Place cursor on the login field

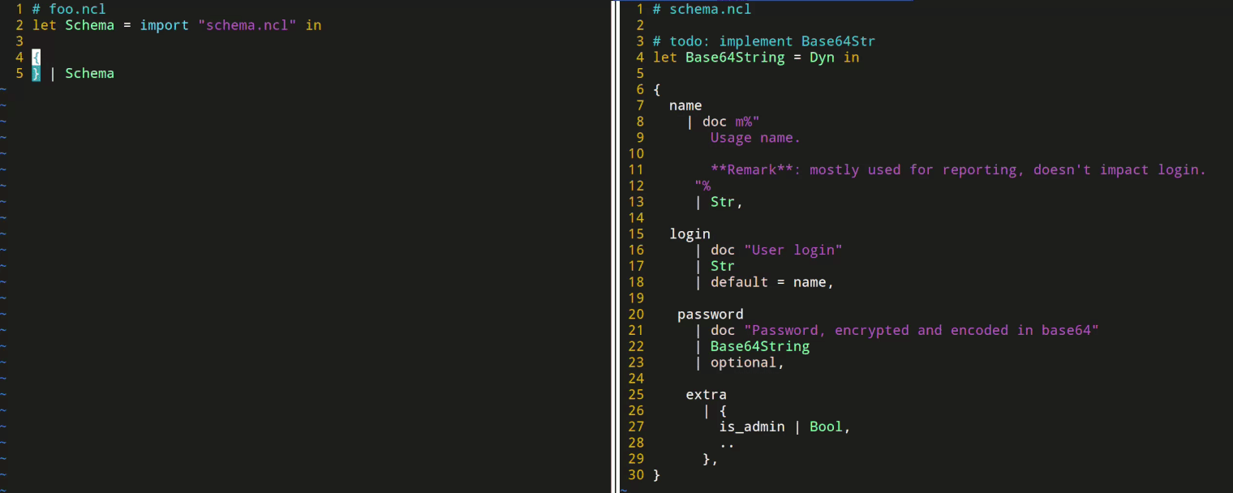[x=690, y=234]
